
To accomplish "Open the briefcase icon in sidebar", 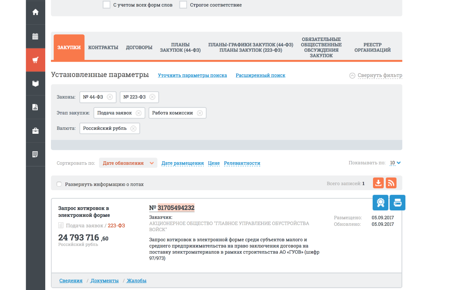I will click(x=35, y=131).
